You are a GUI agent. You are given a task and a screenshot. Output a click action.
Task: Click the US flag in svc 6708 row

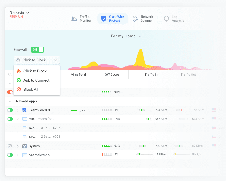[x=214, y=136]
